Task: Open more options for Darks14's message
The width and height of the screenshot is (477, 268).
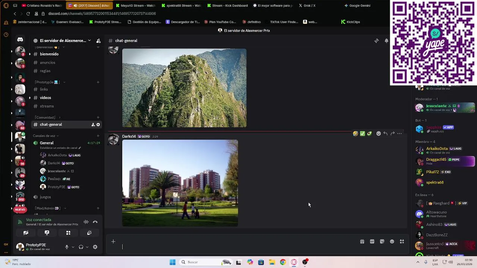Action: (399, 134)
